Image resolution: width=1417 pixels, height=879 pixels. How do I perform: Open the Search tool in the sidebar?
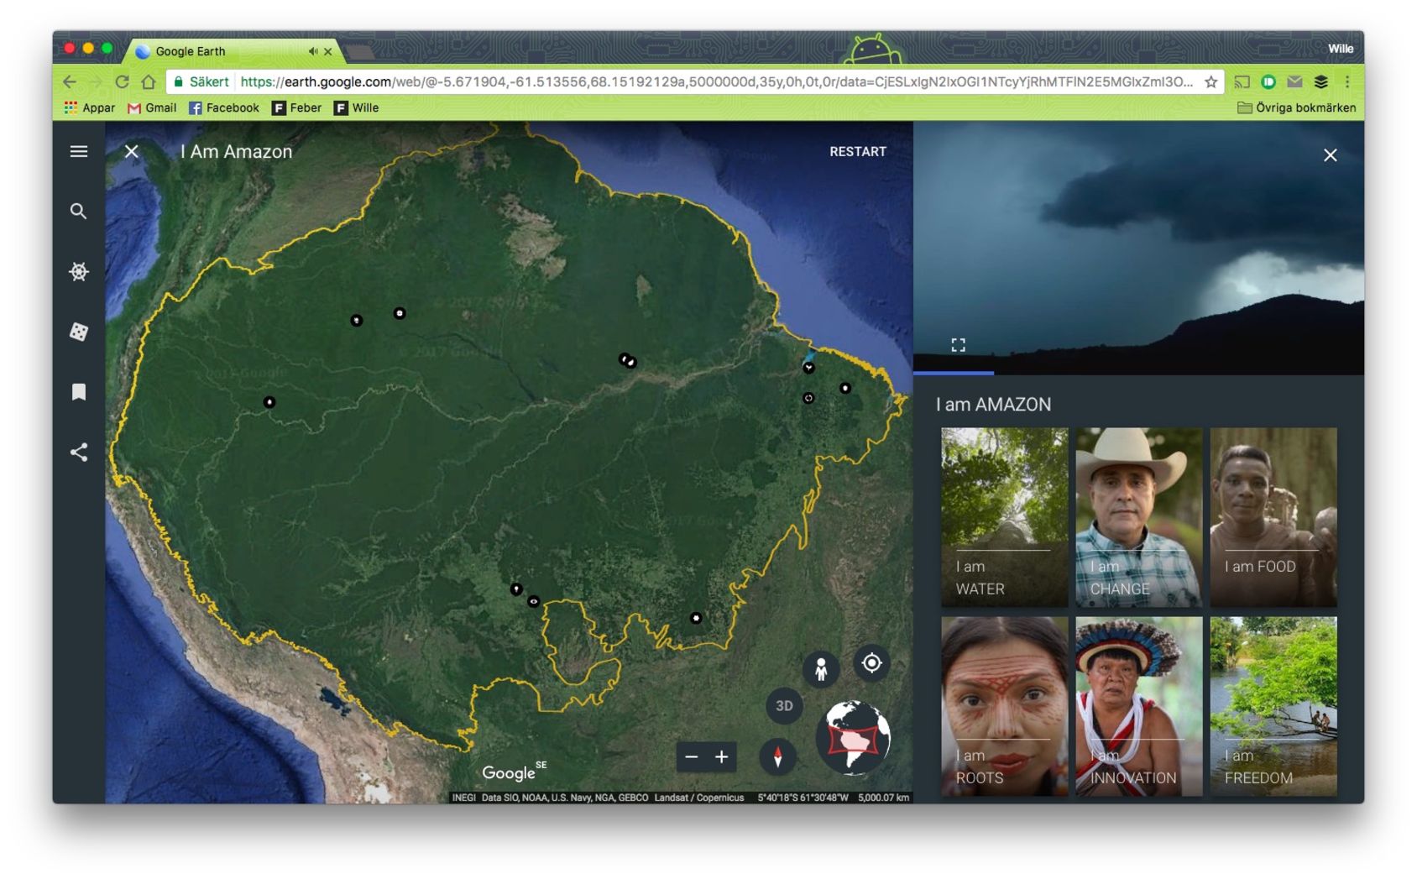click(x=78, y=212)
